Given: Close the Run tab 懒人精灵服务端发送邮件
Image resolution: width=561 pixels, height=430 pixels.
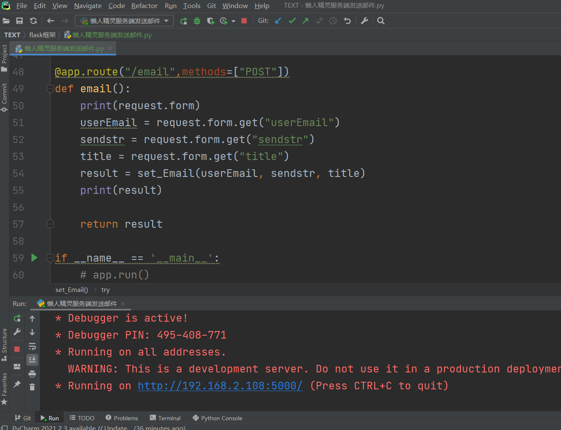Looking at the screenshot, I should (123, 303).
